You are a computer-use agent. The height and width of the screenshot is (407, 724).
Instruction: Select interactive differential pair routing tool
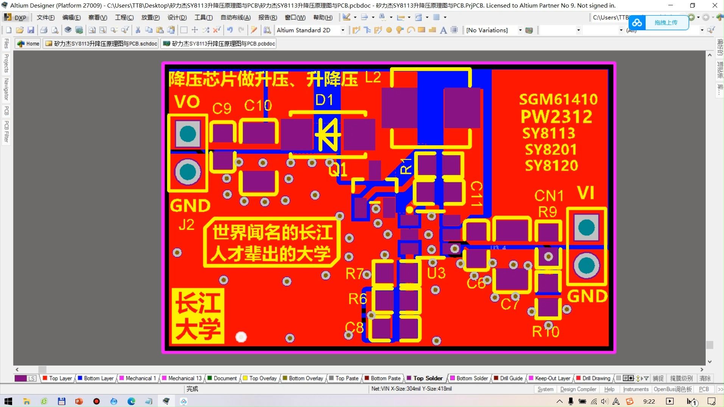[378, 30]
